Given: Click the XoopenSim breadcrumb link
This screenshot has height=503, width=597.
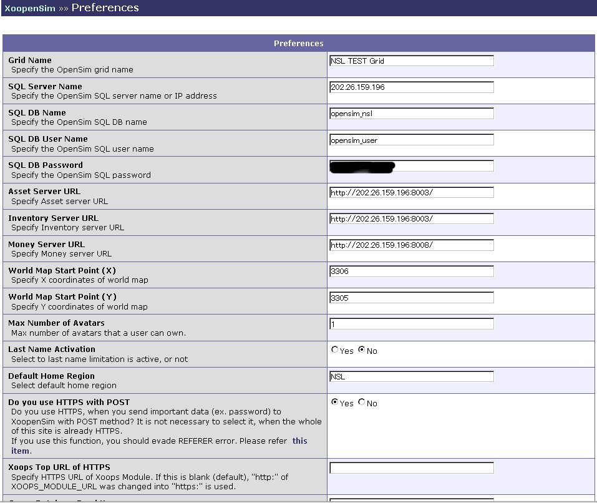Looking at the screenshot, I should (x=29, y=9).
